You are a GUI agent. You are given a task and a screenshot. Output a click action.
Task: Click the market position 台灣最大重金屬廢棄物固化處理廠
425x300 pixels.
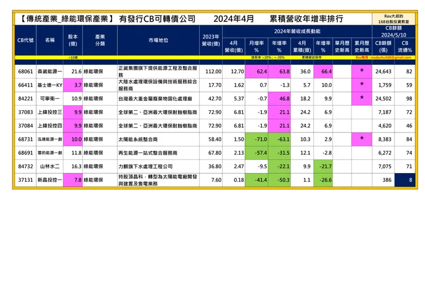(x=155, y=99)
